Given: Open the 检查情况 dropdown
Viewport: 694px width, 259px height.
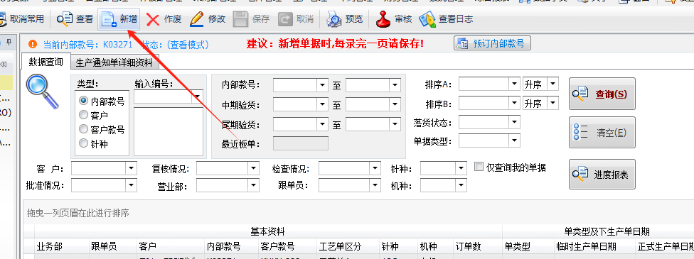Looking at the screenshot, I should pyautogui.click(x=375, y=168).
